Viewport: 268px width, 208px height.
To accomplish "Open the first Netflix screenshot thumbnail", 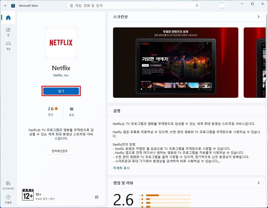I will click(176, 63).
